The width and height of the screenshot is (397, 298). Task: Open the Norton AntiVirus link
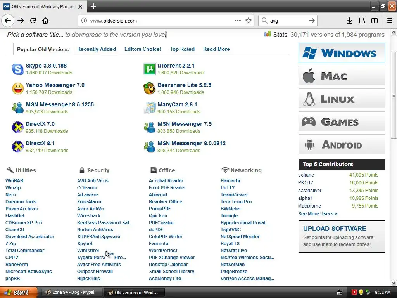coord(95,230)
